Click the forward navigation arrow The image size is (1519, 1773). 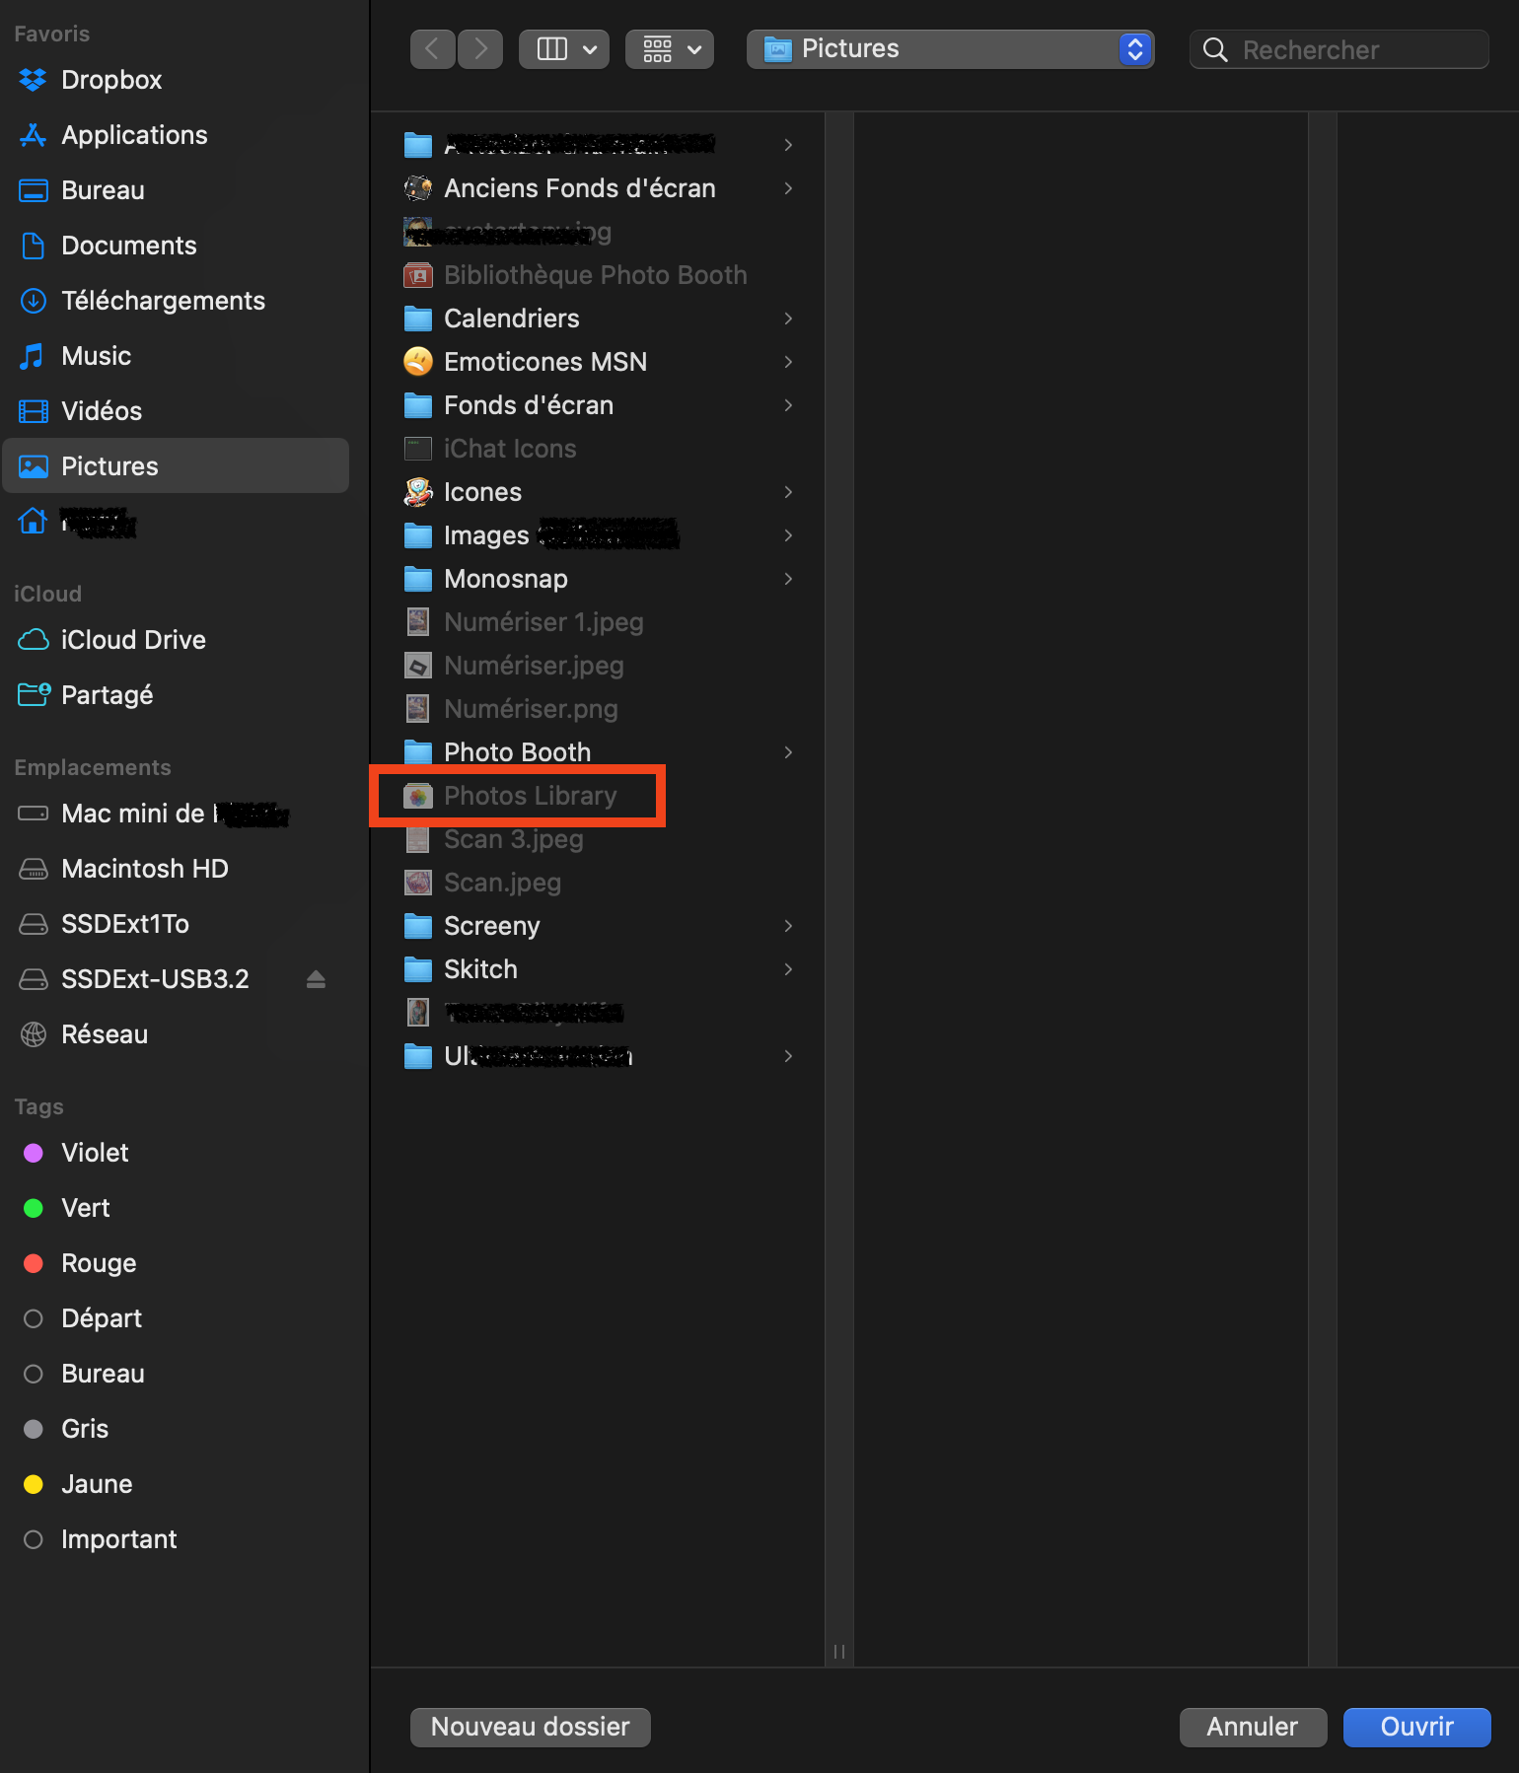pos(480,48)
